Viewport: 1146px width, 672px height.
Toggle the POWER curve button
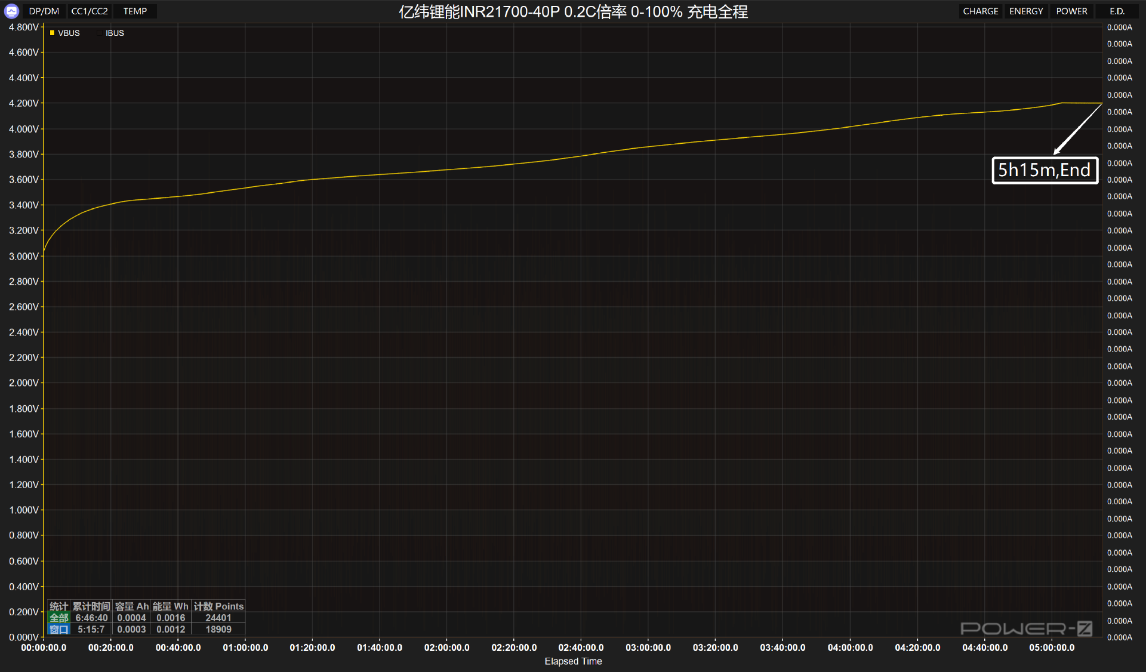1071,11
